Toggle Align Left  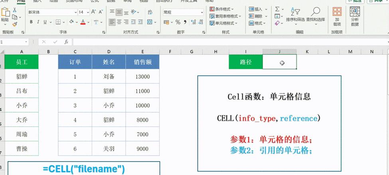click(112, 22)
